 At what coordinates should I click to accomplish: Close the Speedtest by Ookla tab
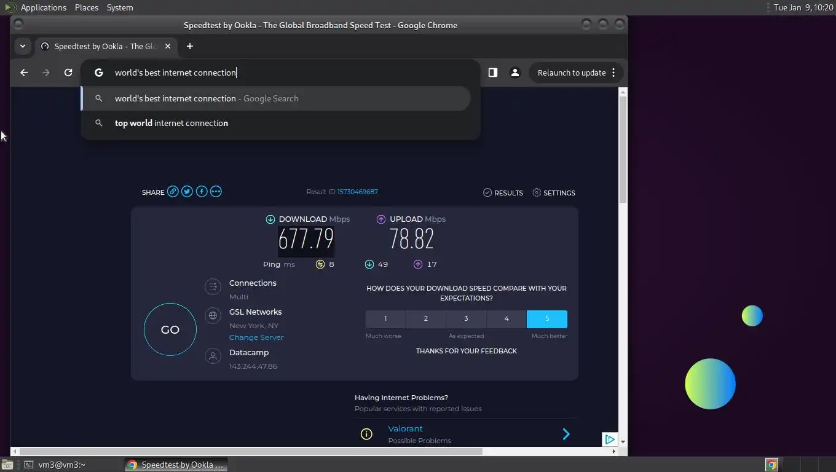[x=168, y=46]
